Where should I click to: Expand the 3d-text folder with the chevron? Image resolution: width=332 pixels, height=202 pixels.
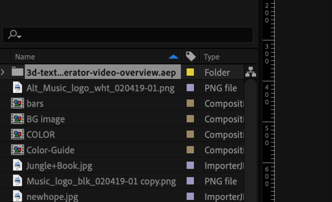coord(3,71)
